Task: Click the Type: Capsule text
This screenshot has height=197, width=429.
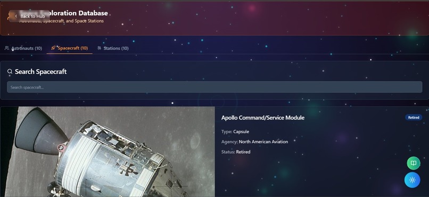Action: pos(235,132)
